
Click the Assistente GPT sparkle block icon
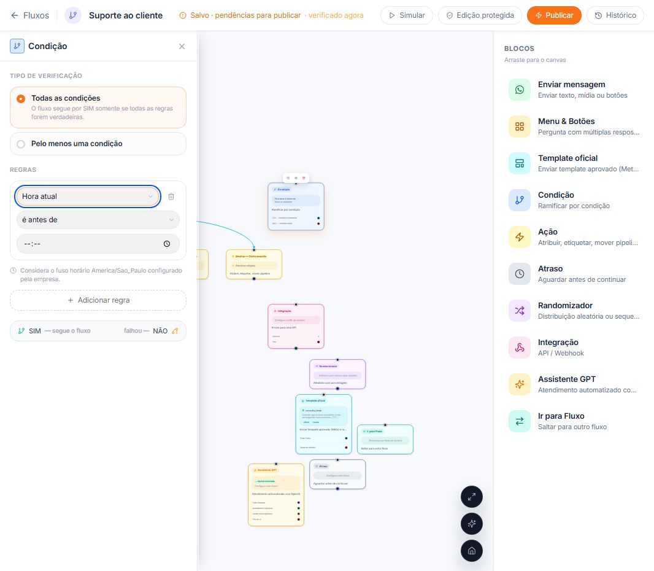coord(519,384)
